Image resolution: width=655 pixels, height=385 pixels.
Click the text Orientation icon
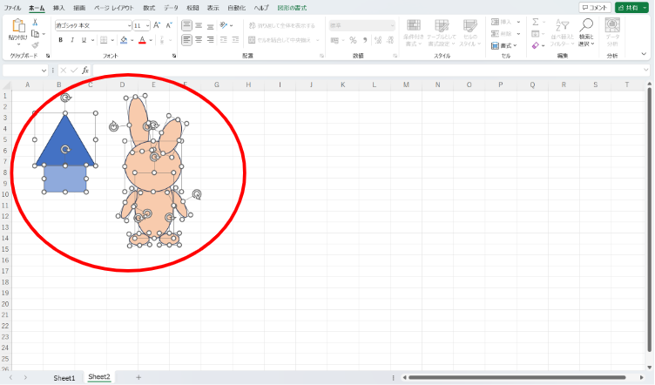click(x=224, y=25)
